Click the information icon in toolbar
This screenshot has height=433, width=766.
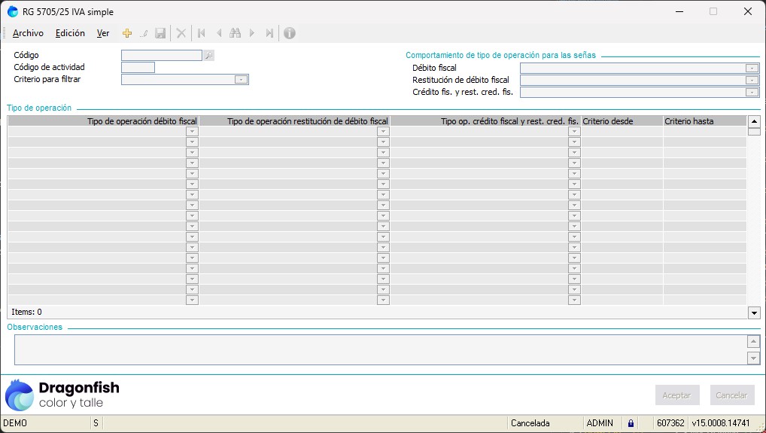(x=289, y=33)
